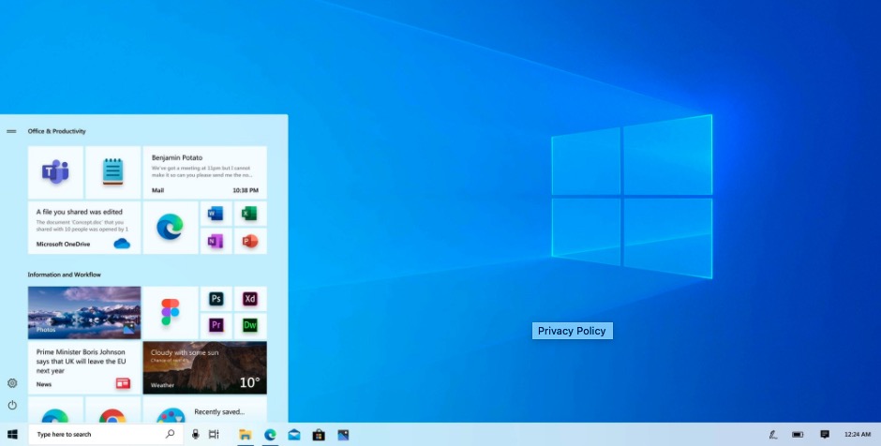881x446 pixels.
Task: Open the OneDrive file edited tile
Action: pos(84,228)
